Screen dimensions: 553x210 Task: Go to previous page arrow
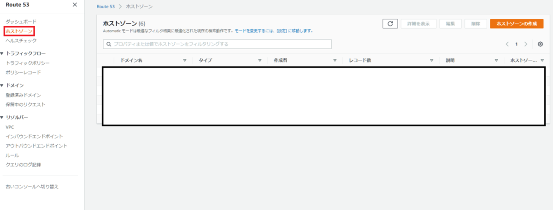pyautogui.click(x=507, y=44)
